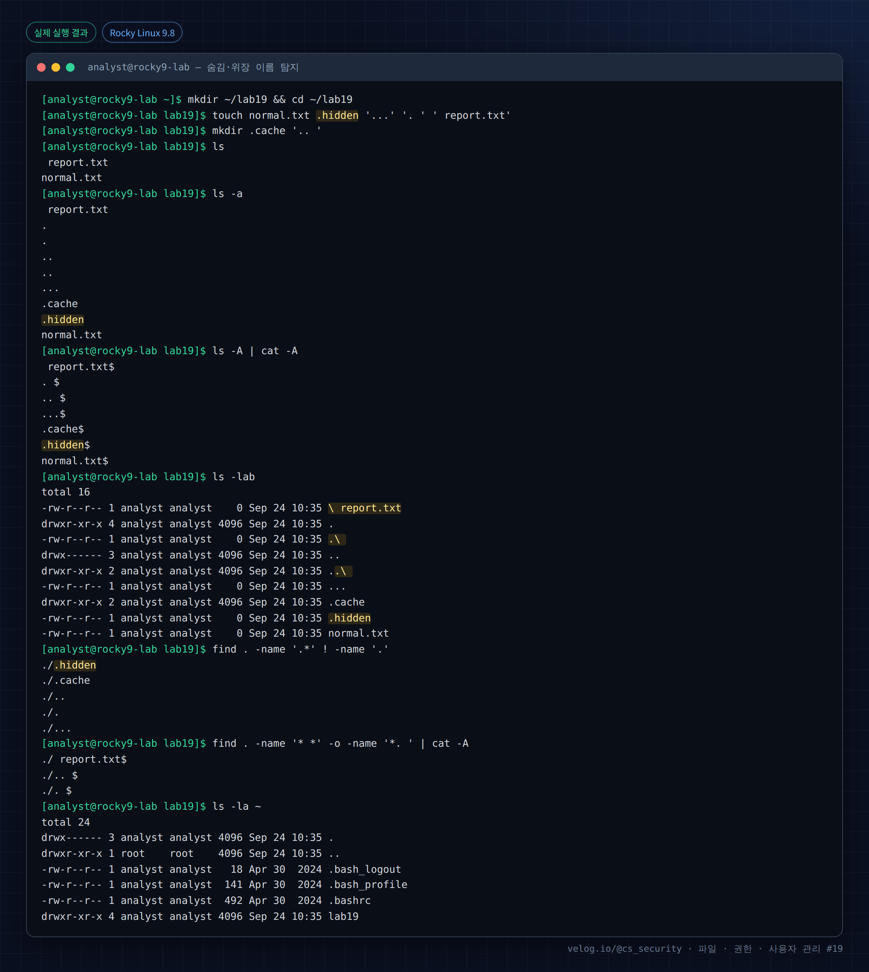Image resolution: width=869 pixels, height=972 pixels.
Task: Click the 'ls -a' command text
Action: coord(227,193)
